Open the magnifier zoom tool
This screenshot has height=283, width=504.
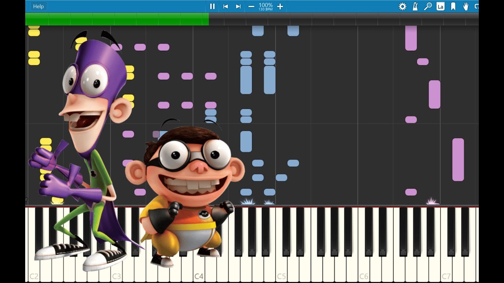[428, 6]
